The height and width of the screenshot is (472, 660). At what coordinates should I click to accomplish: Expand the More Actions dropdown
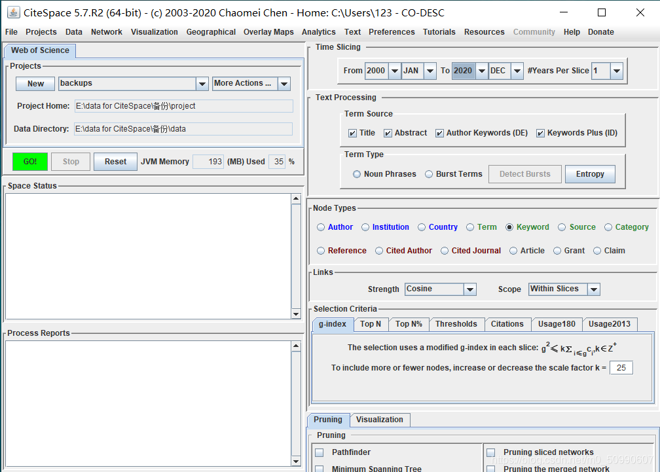284,84
